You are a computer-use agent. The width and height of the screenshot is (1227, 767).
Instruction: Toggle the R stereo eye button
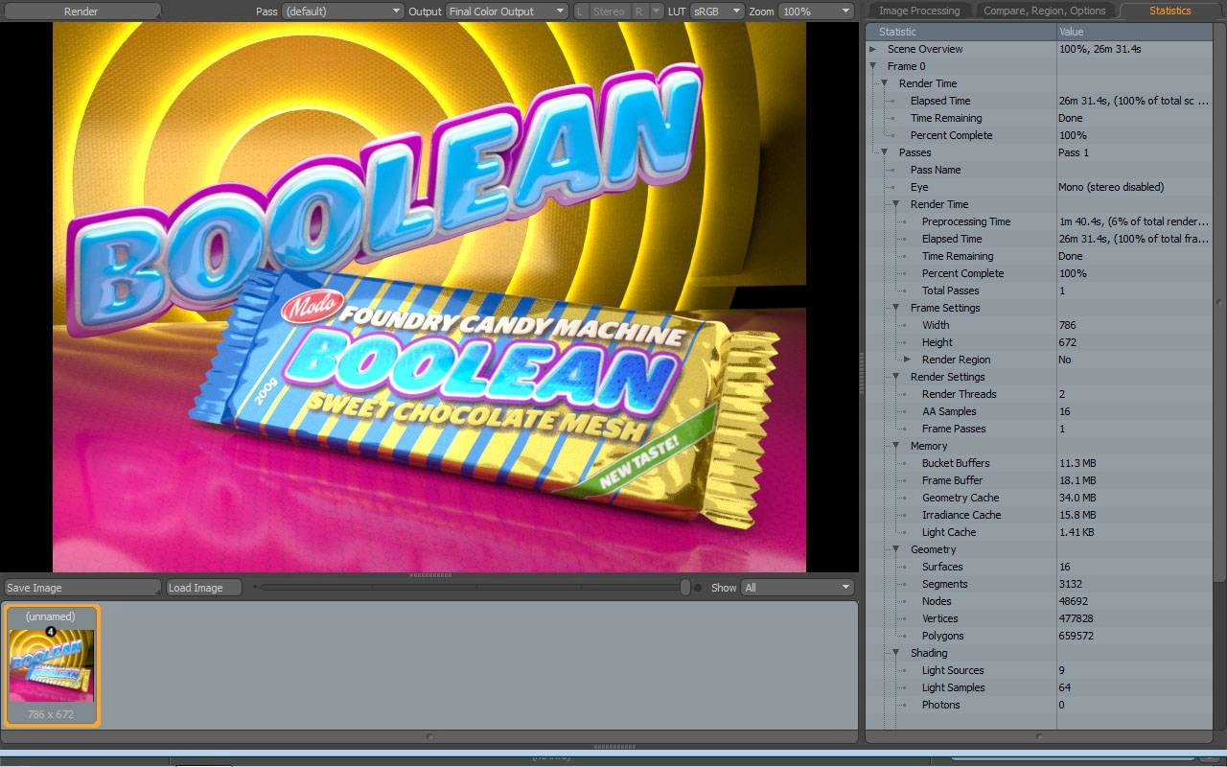point(639,12)
